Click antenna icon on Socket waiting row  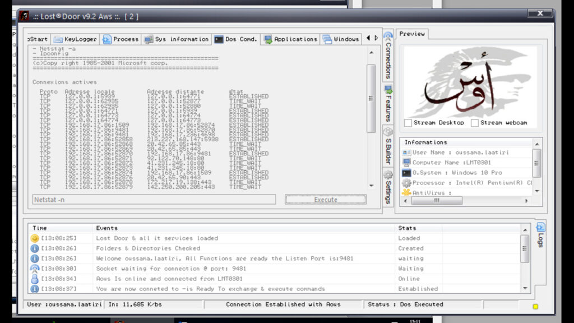[34, 269]
